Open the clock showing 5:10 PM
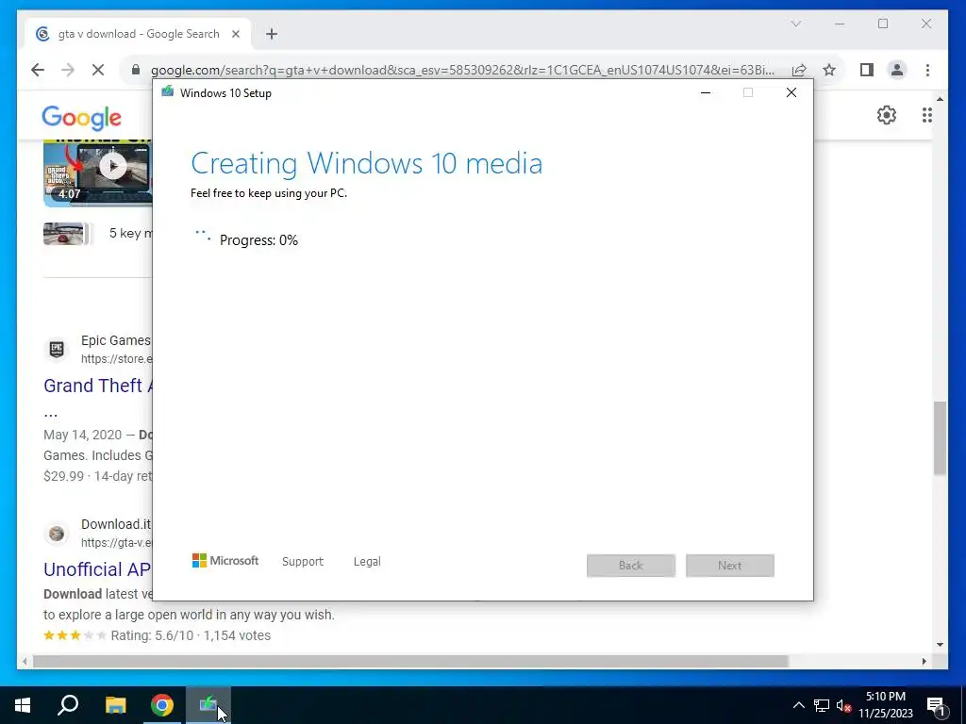Image resolution: width=966 pixels, height=724 pixels. 886,705
